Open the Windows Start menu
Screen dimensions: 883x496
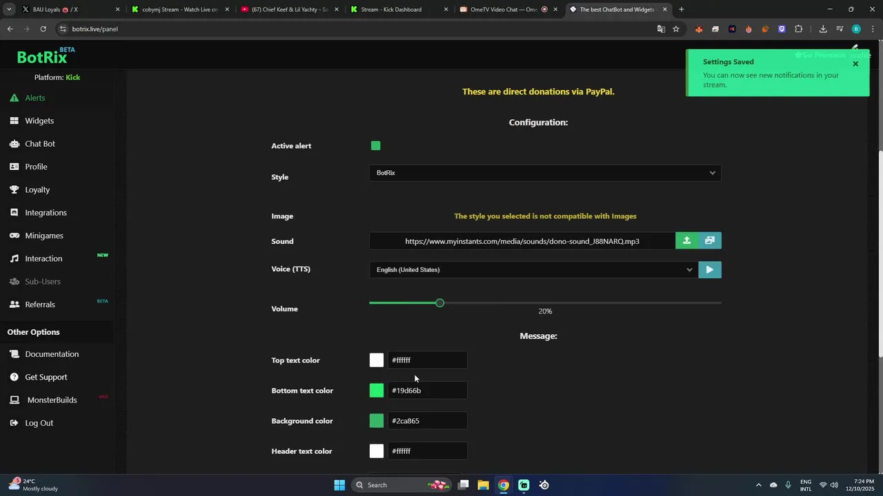click(x=339, y=485)
